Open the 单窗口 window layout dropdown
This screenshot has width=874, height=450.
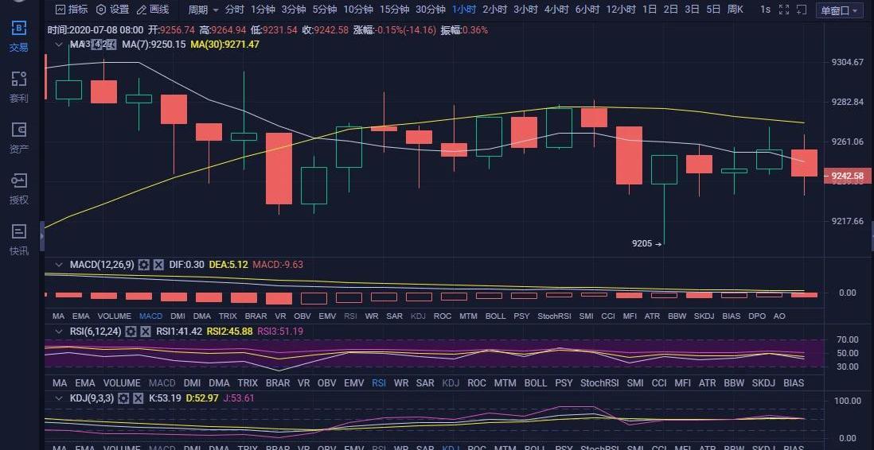[840, 10]
